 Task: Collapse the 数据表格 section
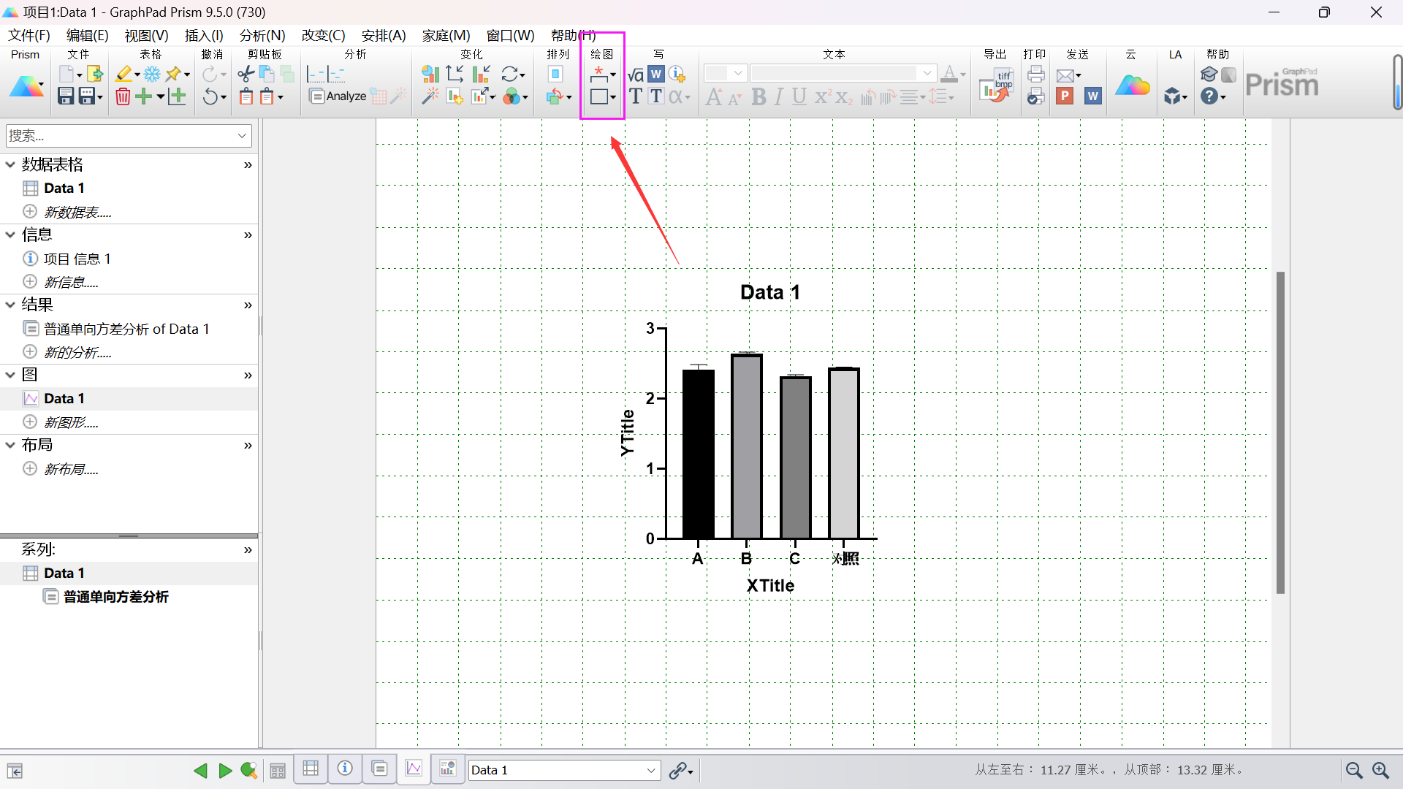[x=10, y=165]
